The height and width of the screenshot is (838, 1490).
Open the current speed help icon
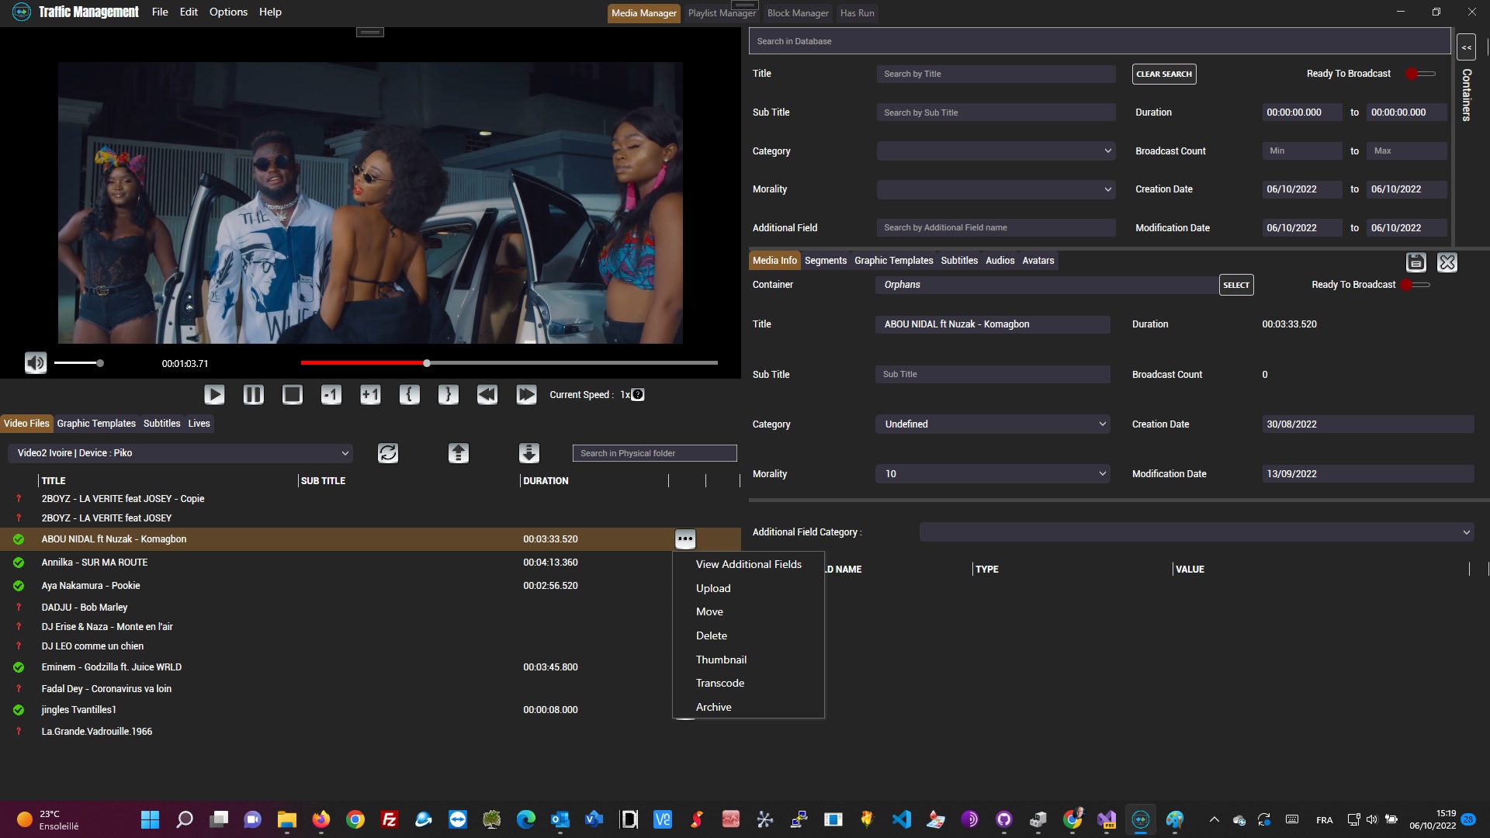click(638, 395)
